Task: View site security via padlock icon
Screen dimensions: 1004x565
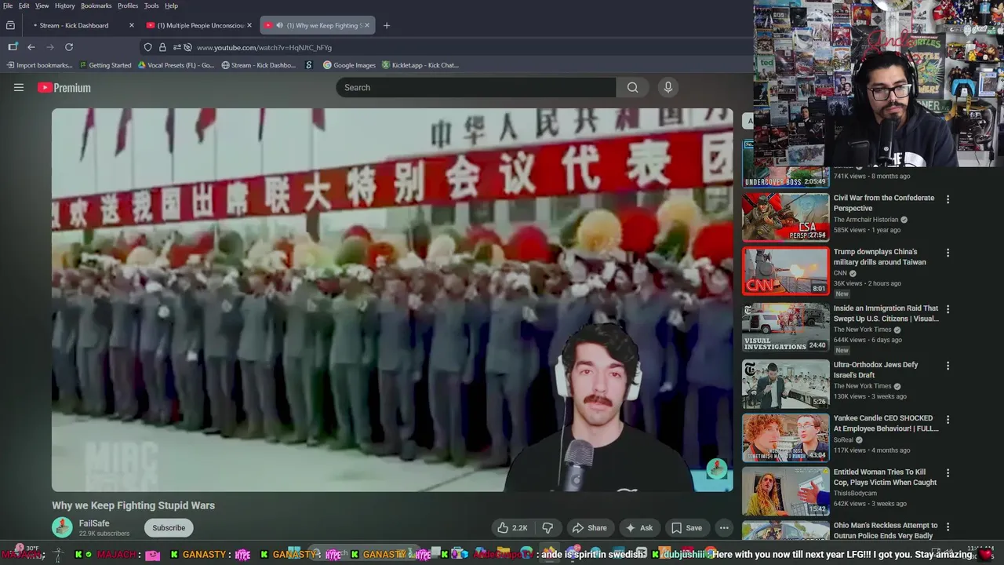Action: 162,47
